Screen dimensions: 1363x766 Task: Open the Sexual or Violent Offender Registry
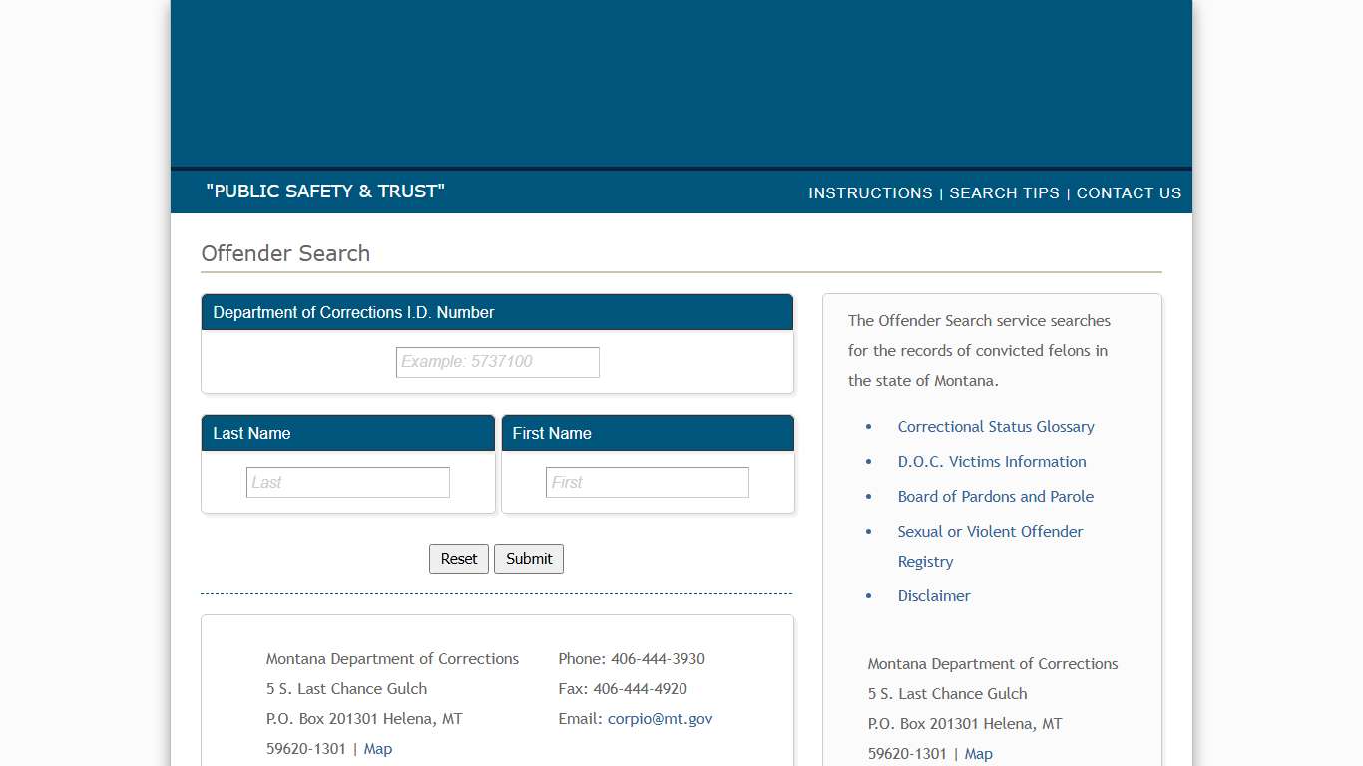click(x=990, y=531)
